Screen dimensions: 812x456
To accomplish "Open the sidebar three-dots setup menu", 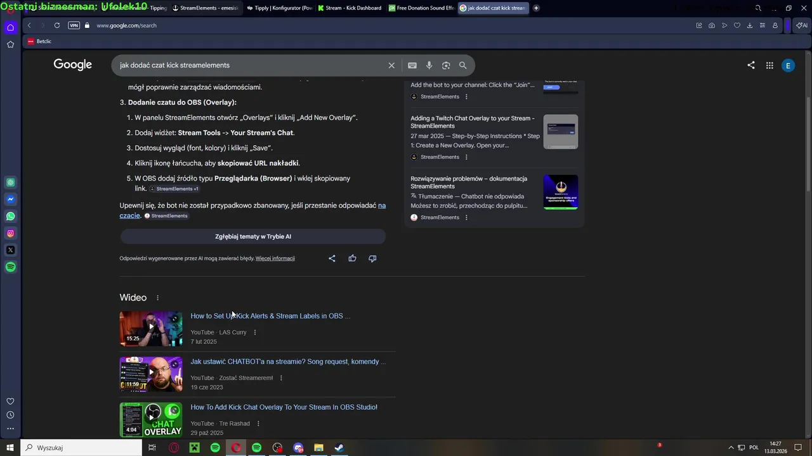I will point(10,429).
